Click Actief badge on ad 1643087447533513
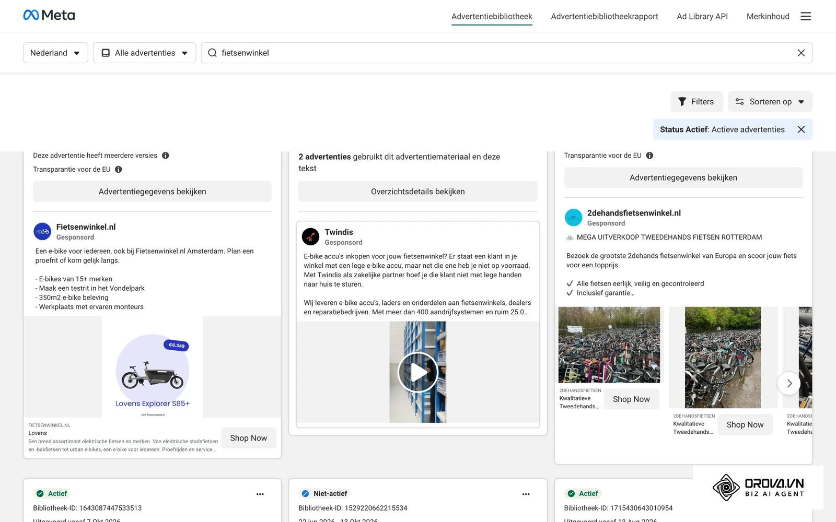The width and height of the screenshot is (836, 522). tap(51, 493)
